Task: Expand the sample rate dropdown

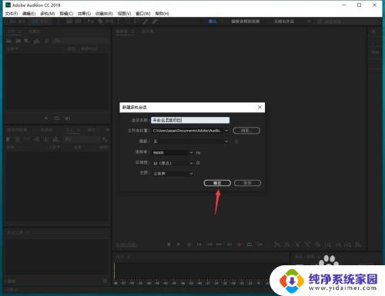Action: pos(191,152)
